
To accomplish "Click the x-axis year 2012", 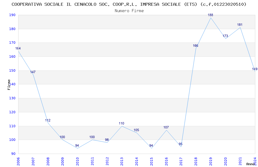I will (107, 162).
